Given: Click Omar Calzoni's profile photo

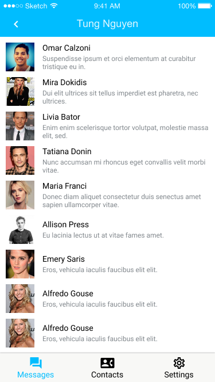Looking at the screenshot, I should click(x=20, y=57).
